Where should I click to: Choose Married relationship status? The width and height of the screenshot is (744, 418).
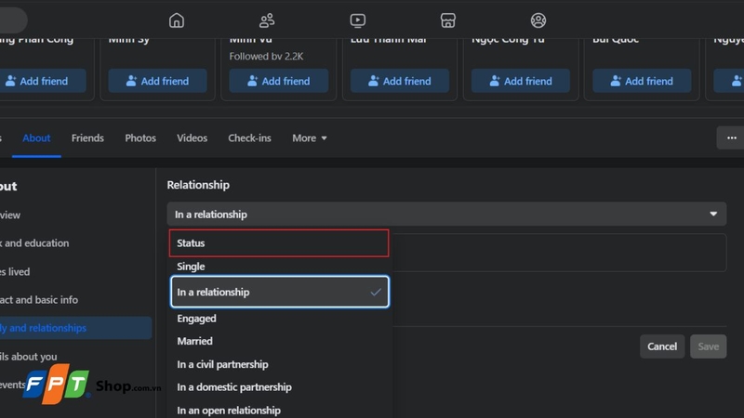tap(279, 341)
